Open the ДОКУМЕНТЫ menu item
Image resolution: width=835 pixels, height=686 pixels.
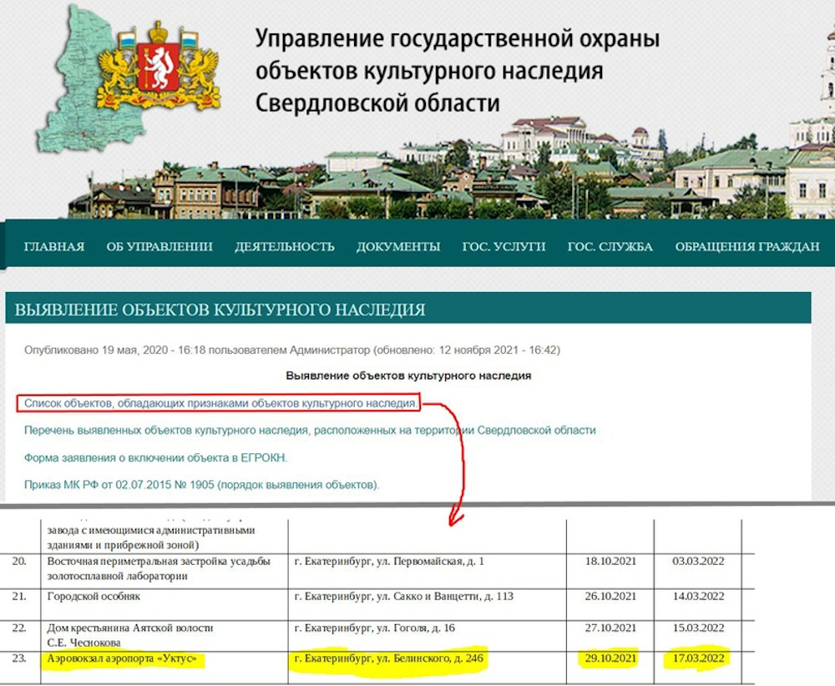(398, 246)
